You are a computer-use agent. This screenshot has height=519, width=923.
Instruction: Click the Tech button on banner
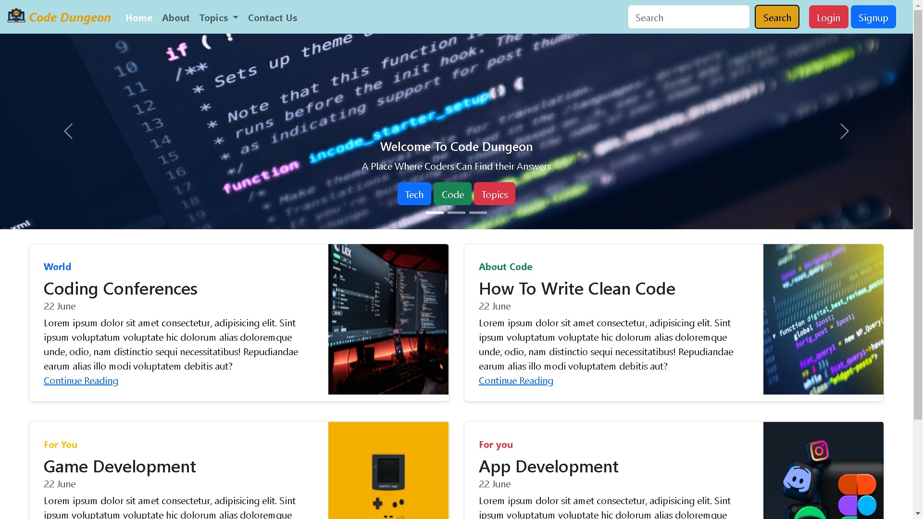click(x=414, y=194)
